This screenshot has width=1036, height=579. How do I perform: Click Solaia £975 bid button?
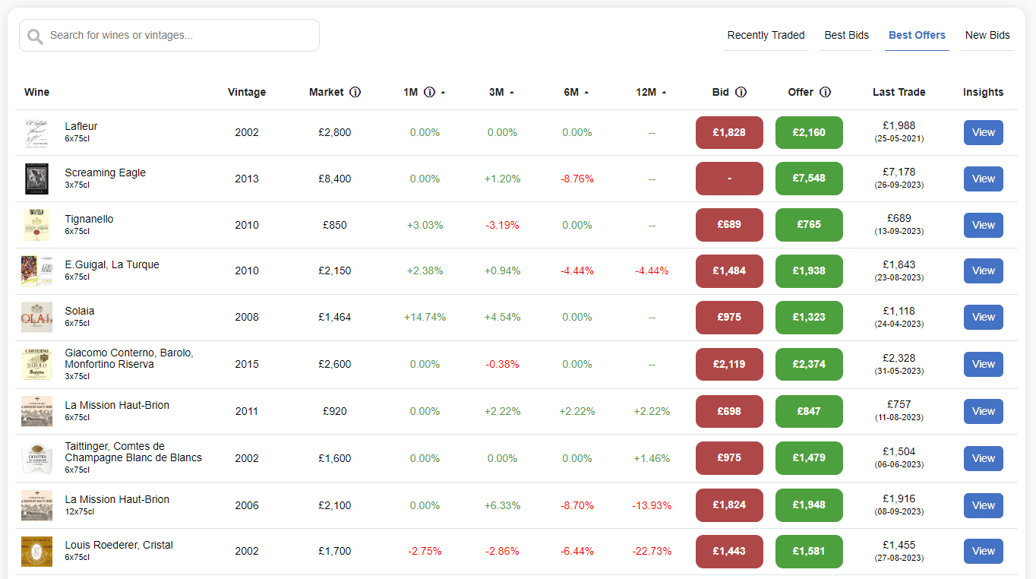coord(729,317)
